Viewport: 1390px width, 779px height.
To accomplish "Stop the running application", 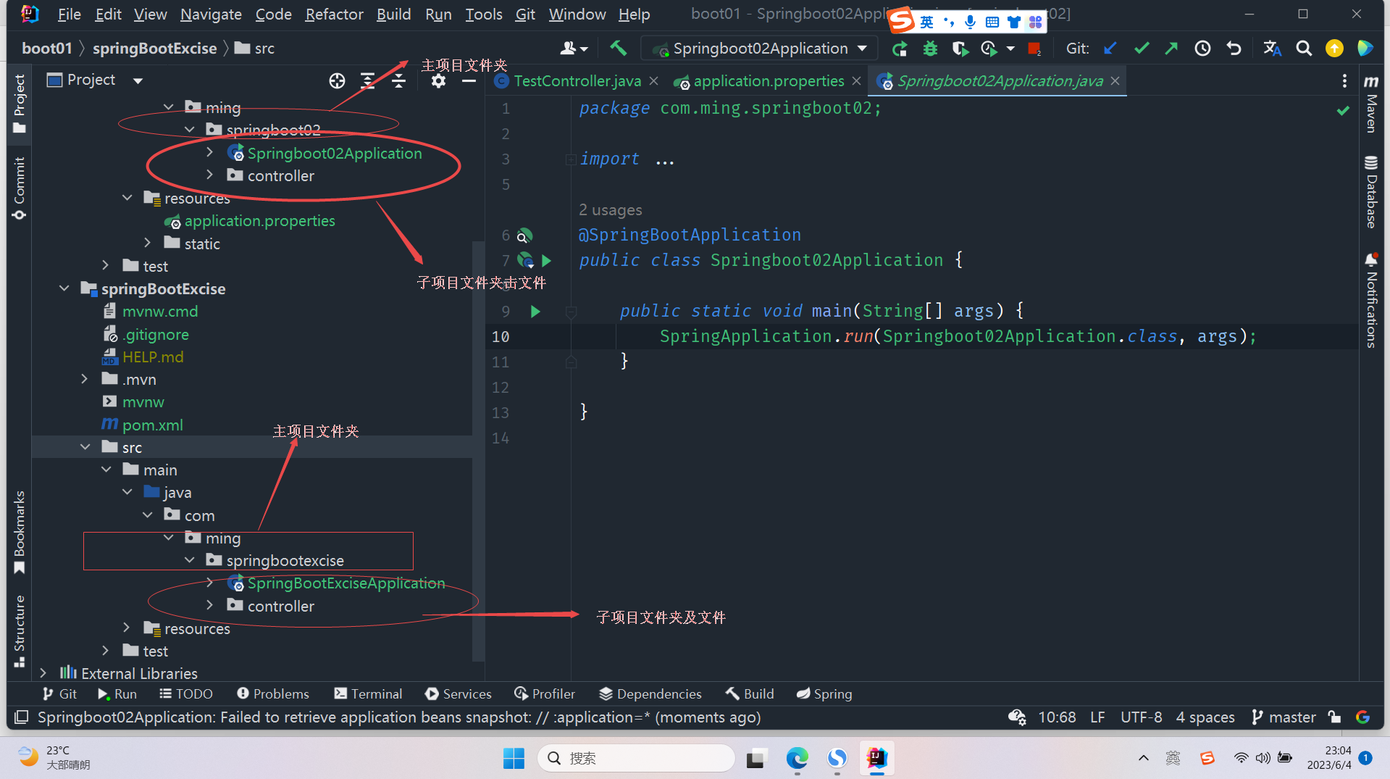I will tap(1034, 49).
